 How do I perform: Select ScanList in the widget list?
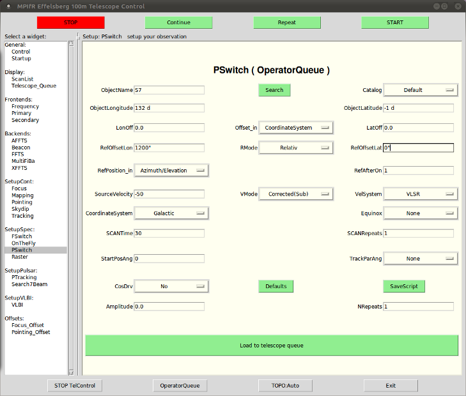point(22,79)
